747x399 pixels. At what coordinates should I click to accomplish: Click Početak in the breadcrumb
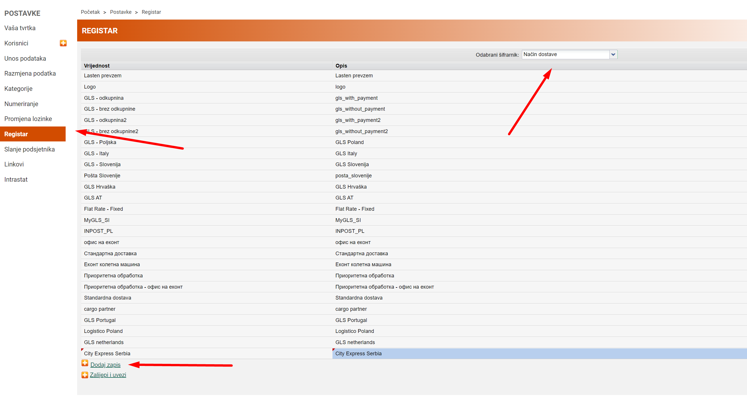tap(90, 12)
